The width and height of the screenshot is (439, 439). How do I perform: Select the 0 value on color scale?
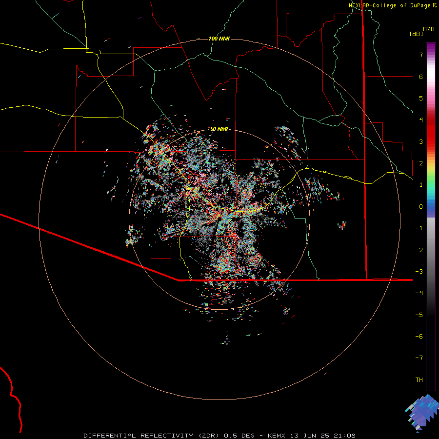[x=421, y=207]
